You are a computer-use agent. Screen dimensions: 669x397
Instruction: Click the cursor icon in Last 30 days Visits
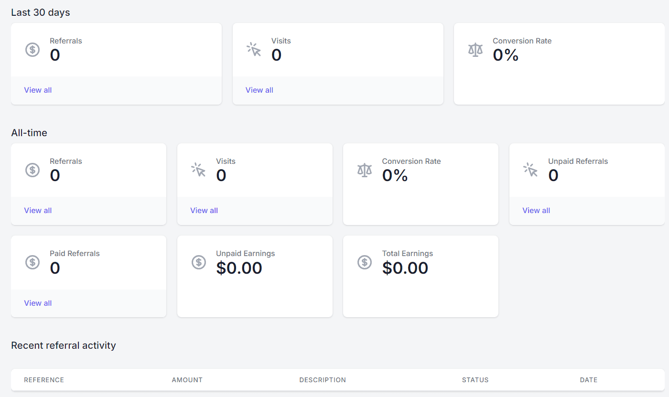(x=254, y=50)
